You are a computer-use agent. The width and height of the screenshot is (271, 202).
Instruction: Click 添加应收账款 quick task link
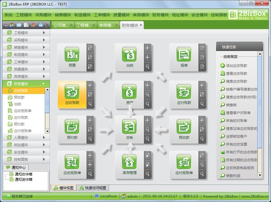point(234,65)
